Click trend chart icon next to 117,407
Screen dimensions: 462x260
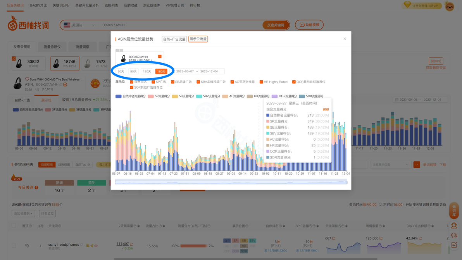coord(131,244)
